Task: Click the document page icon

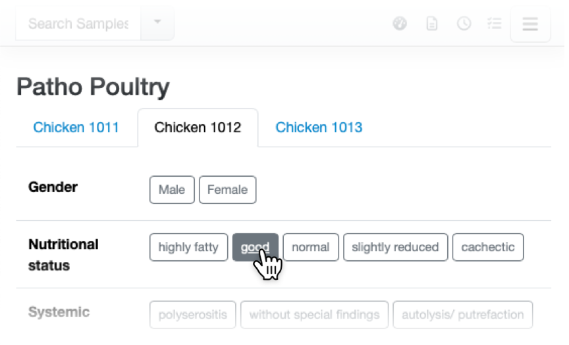Action: click(x=432, y=24)
